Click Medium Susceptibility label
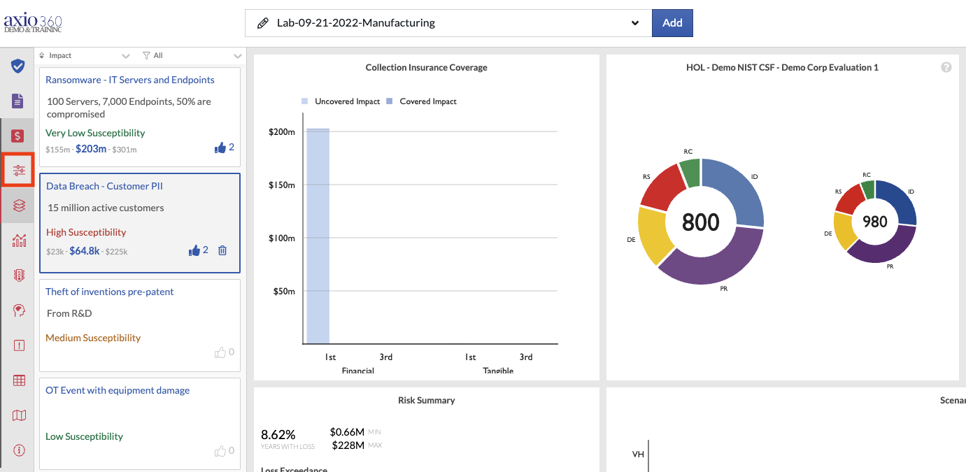 coord(93,338)
